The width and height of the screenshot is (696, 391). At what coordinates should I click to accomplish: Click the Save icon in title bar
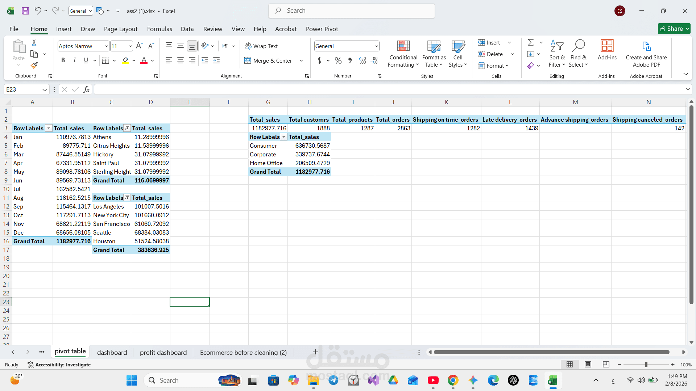(x=25, y=11)
